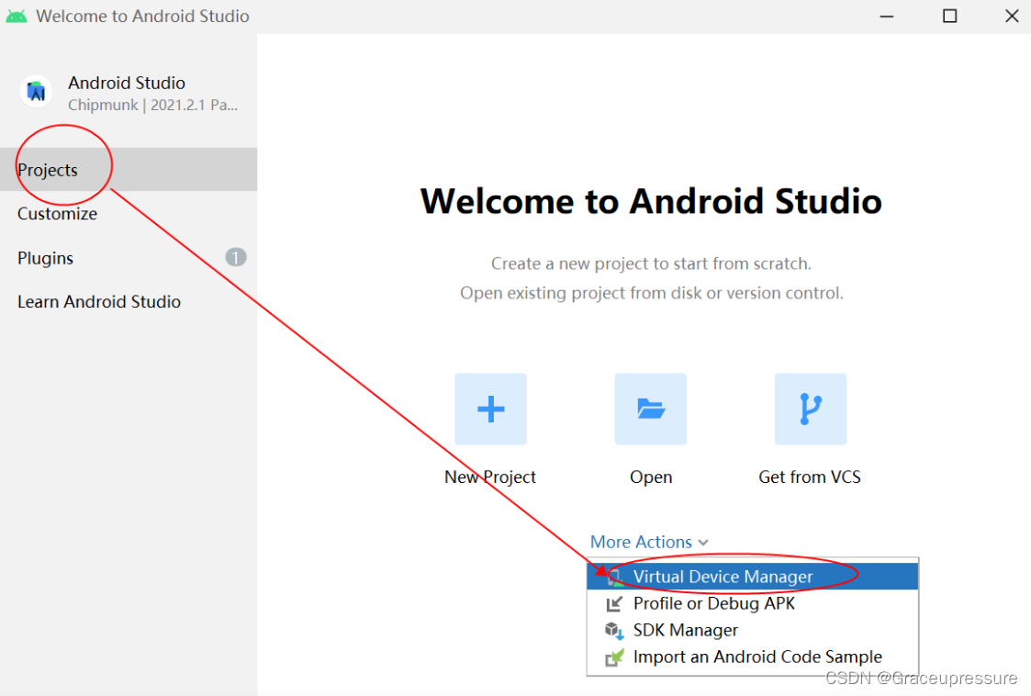Click the 'Create a new project' description
The width and height of the screenshot is (1031, 696).
pos(651,264)
